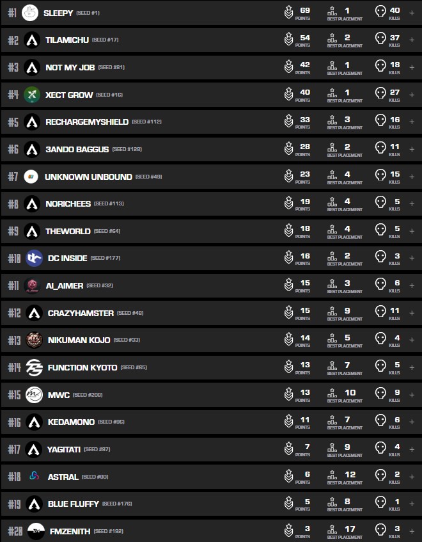Viewport: 422px width, 542px height.
Task: Click the points medal icon for NOT MY JOB
Action: tap(289, 67)
